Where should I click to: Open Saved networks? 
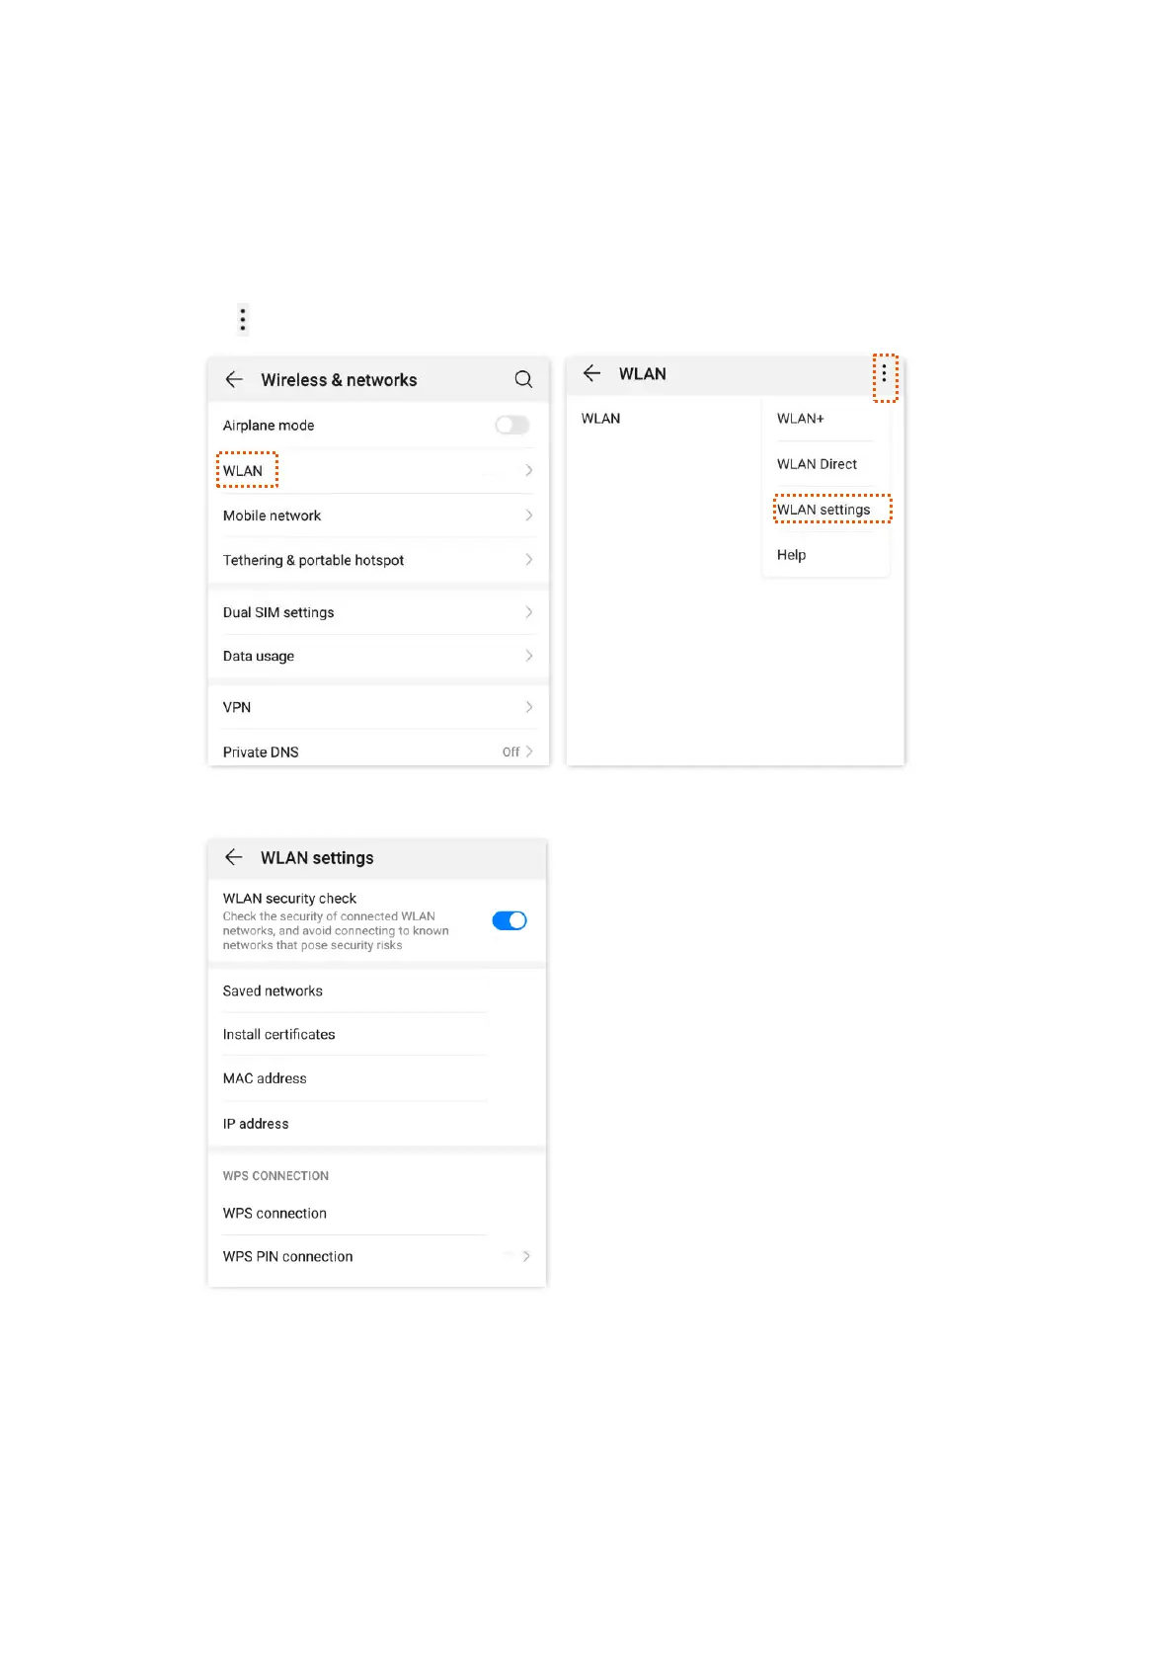[377, 990]
